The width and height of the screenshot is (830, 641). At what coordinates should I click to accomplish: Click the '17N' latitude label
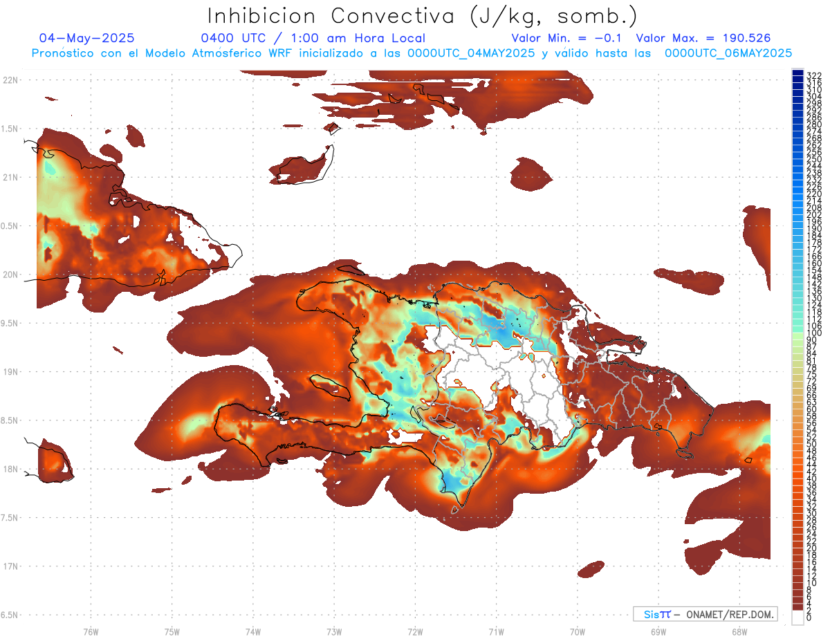tap(10, 566)
